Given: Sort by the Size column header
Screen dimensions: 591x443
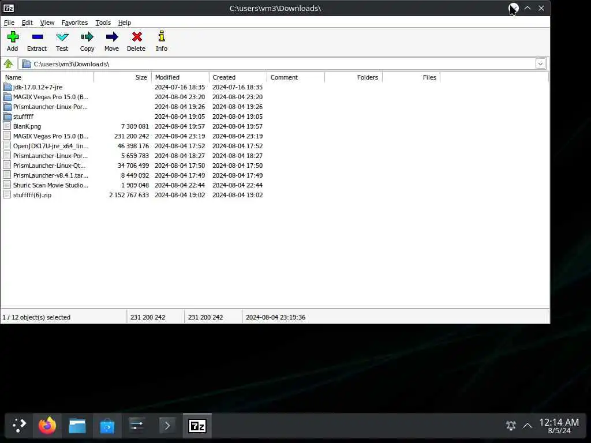Looking at the screenshot, I should (122, 77).
